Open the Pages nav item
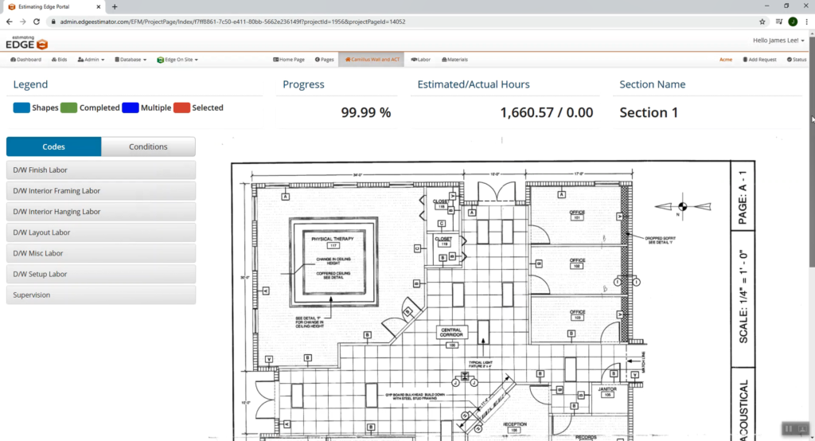This screenshot has height=441, width=815. pos(325,59)
